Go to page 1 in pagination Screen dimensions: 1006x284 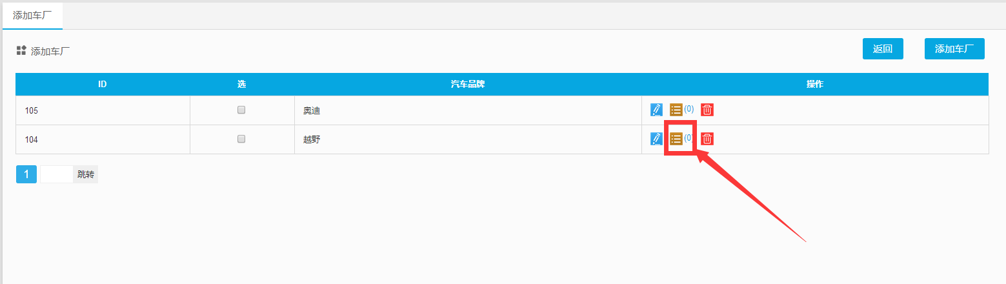click(x=26, y=174)
